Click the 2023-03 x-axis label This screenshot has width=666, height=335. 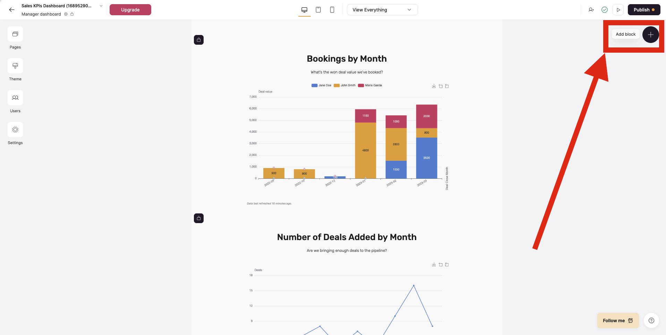422,183
